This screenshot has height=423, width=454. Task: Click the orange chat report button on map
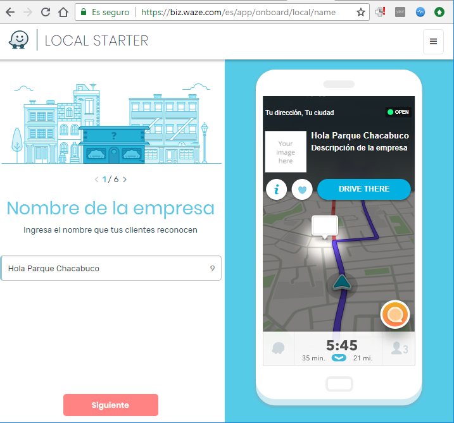pyautogui.click(x=395, y=315)
